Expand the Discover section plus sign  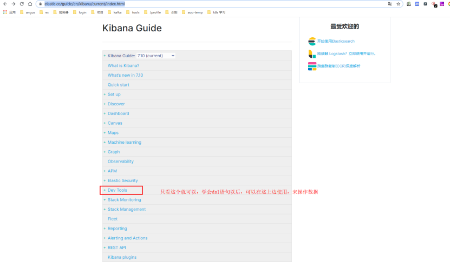105,104
